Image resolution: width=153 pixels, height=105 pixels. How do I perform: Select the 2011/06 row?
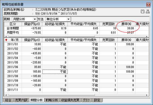point(76,67)
